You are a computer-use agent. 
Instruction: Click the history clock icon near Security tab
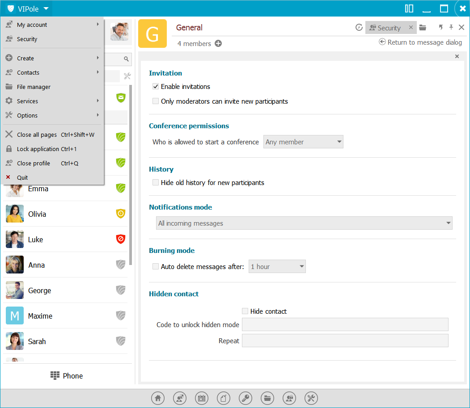(x=359, y=28)
